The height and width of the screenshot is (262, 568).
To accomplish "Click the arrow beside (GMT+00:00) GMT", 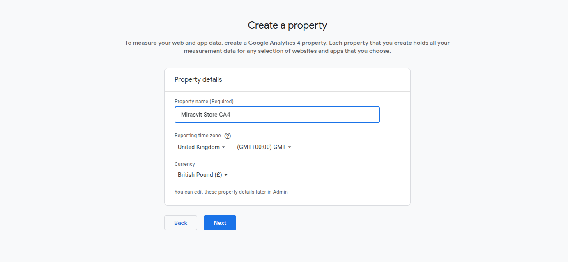I will coord(290,147).
